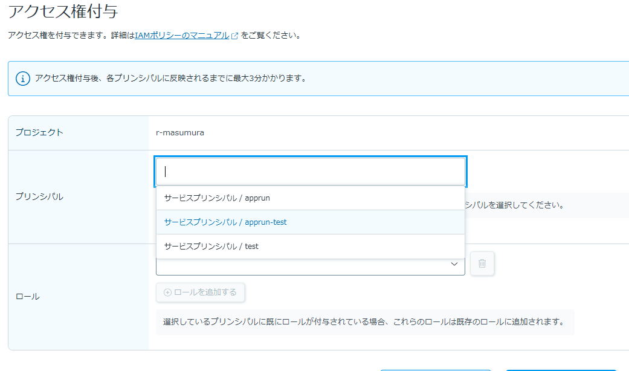Click the external link icon beside マニュアル link
Screen dimensions: 629x371
tap(234, 35)
